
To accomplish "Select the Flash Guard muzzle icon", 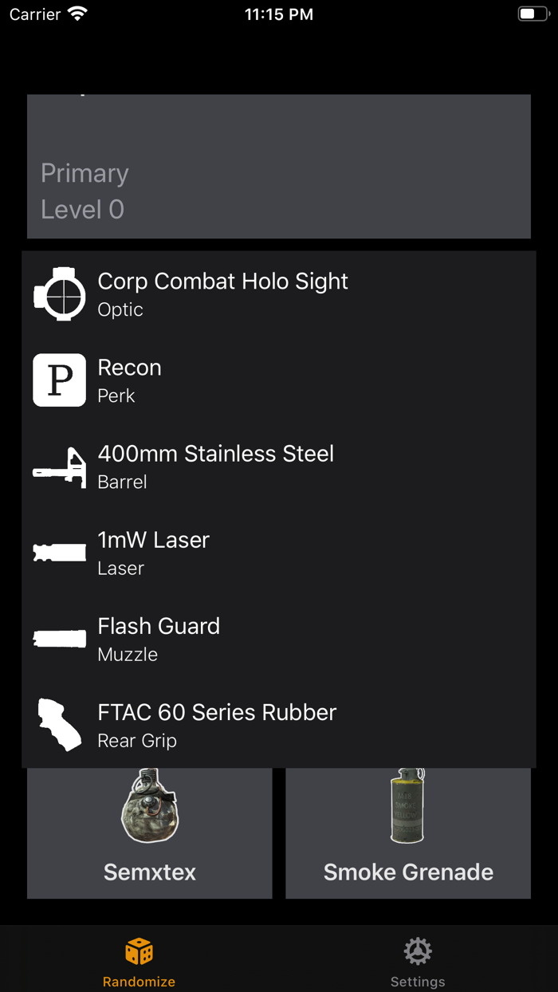I will (59, 639).
